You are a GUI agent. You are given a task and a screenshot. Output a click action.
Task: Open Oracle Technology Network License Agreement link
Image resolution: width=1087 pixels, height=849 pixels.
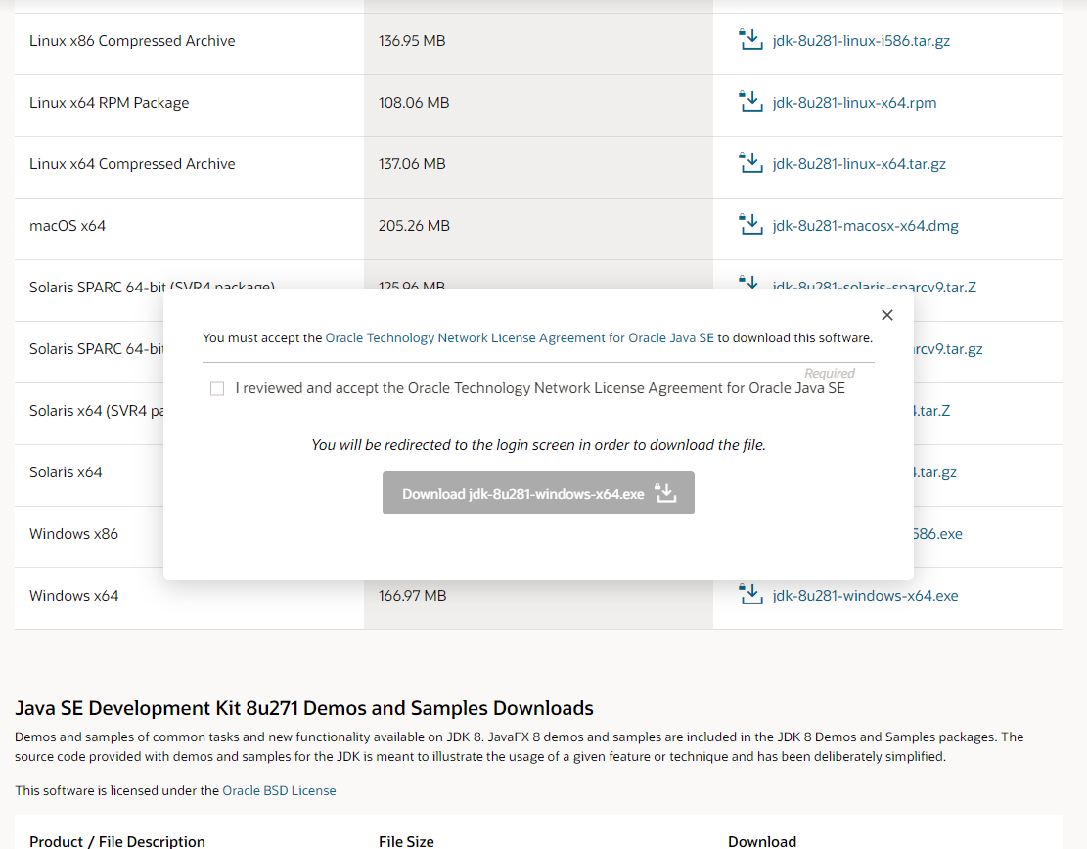pyautogui.click(x=520, y=338)
